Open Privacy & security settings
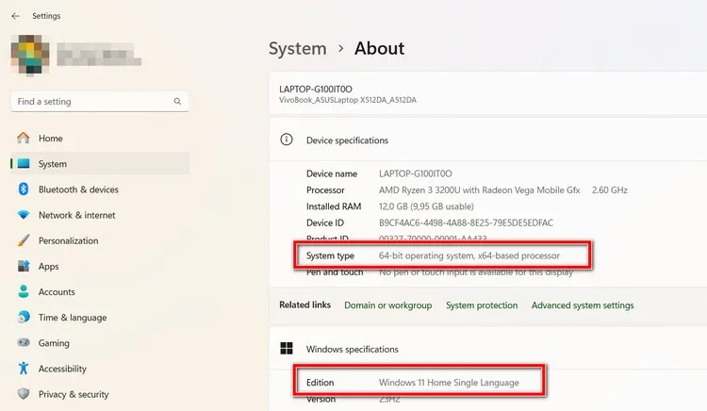The image size is (707, 411). tap(74, 394)
